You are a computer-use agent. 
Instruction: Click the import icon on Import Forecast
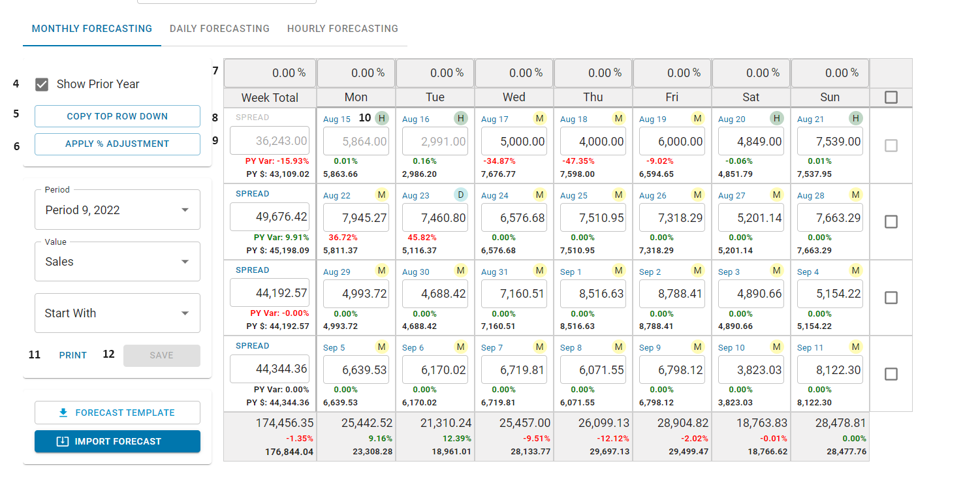pos(63,441)
